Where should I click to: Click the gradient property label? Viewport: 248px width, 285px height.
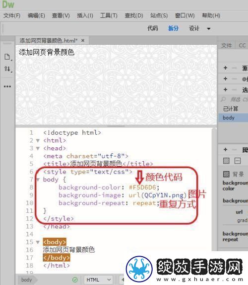[243, 220]
